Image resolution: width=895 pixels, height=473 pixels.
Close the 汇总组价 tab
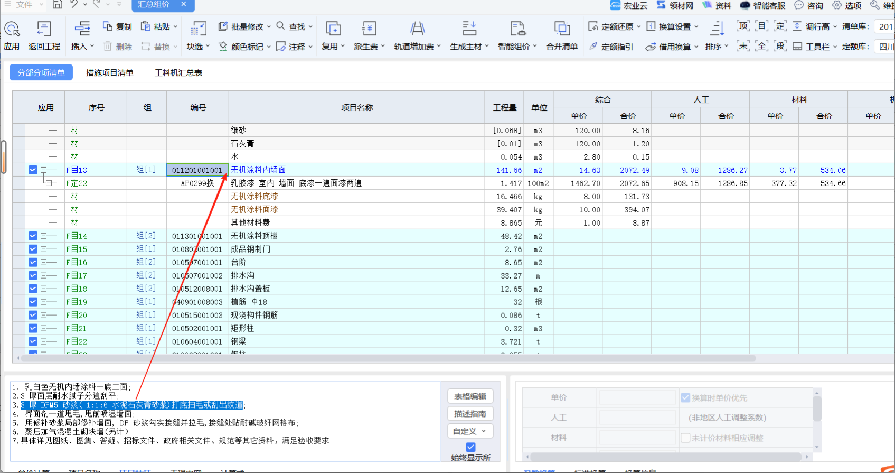point(184,4)
